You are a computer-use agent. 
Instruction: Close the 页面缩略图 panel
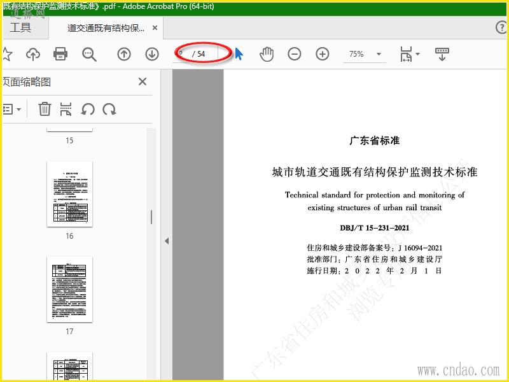(143, 81)
